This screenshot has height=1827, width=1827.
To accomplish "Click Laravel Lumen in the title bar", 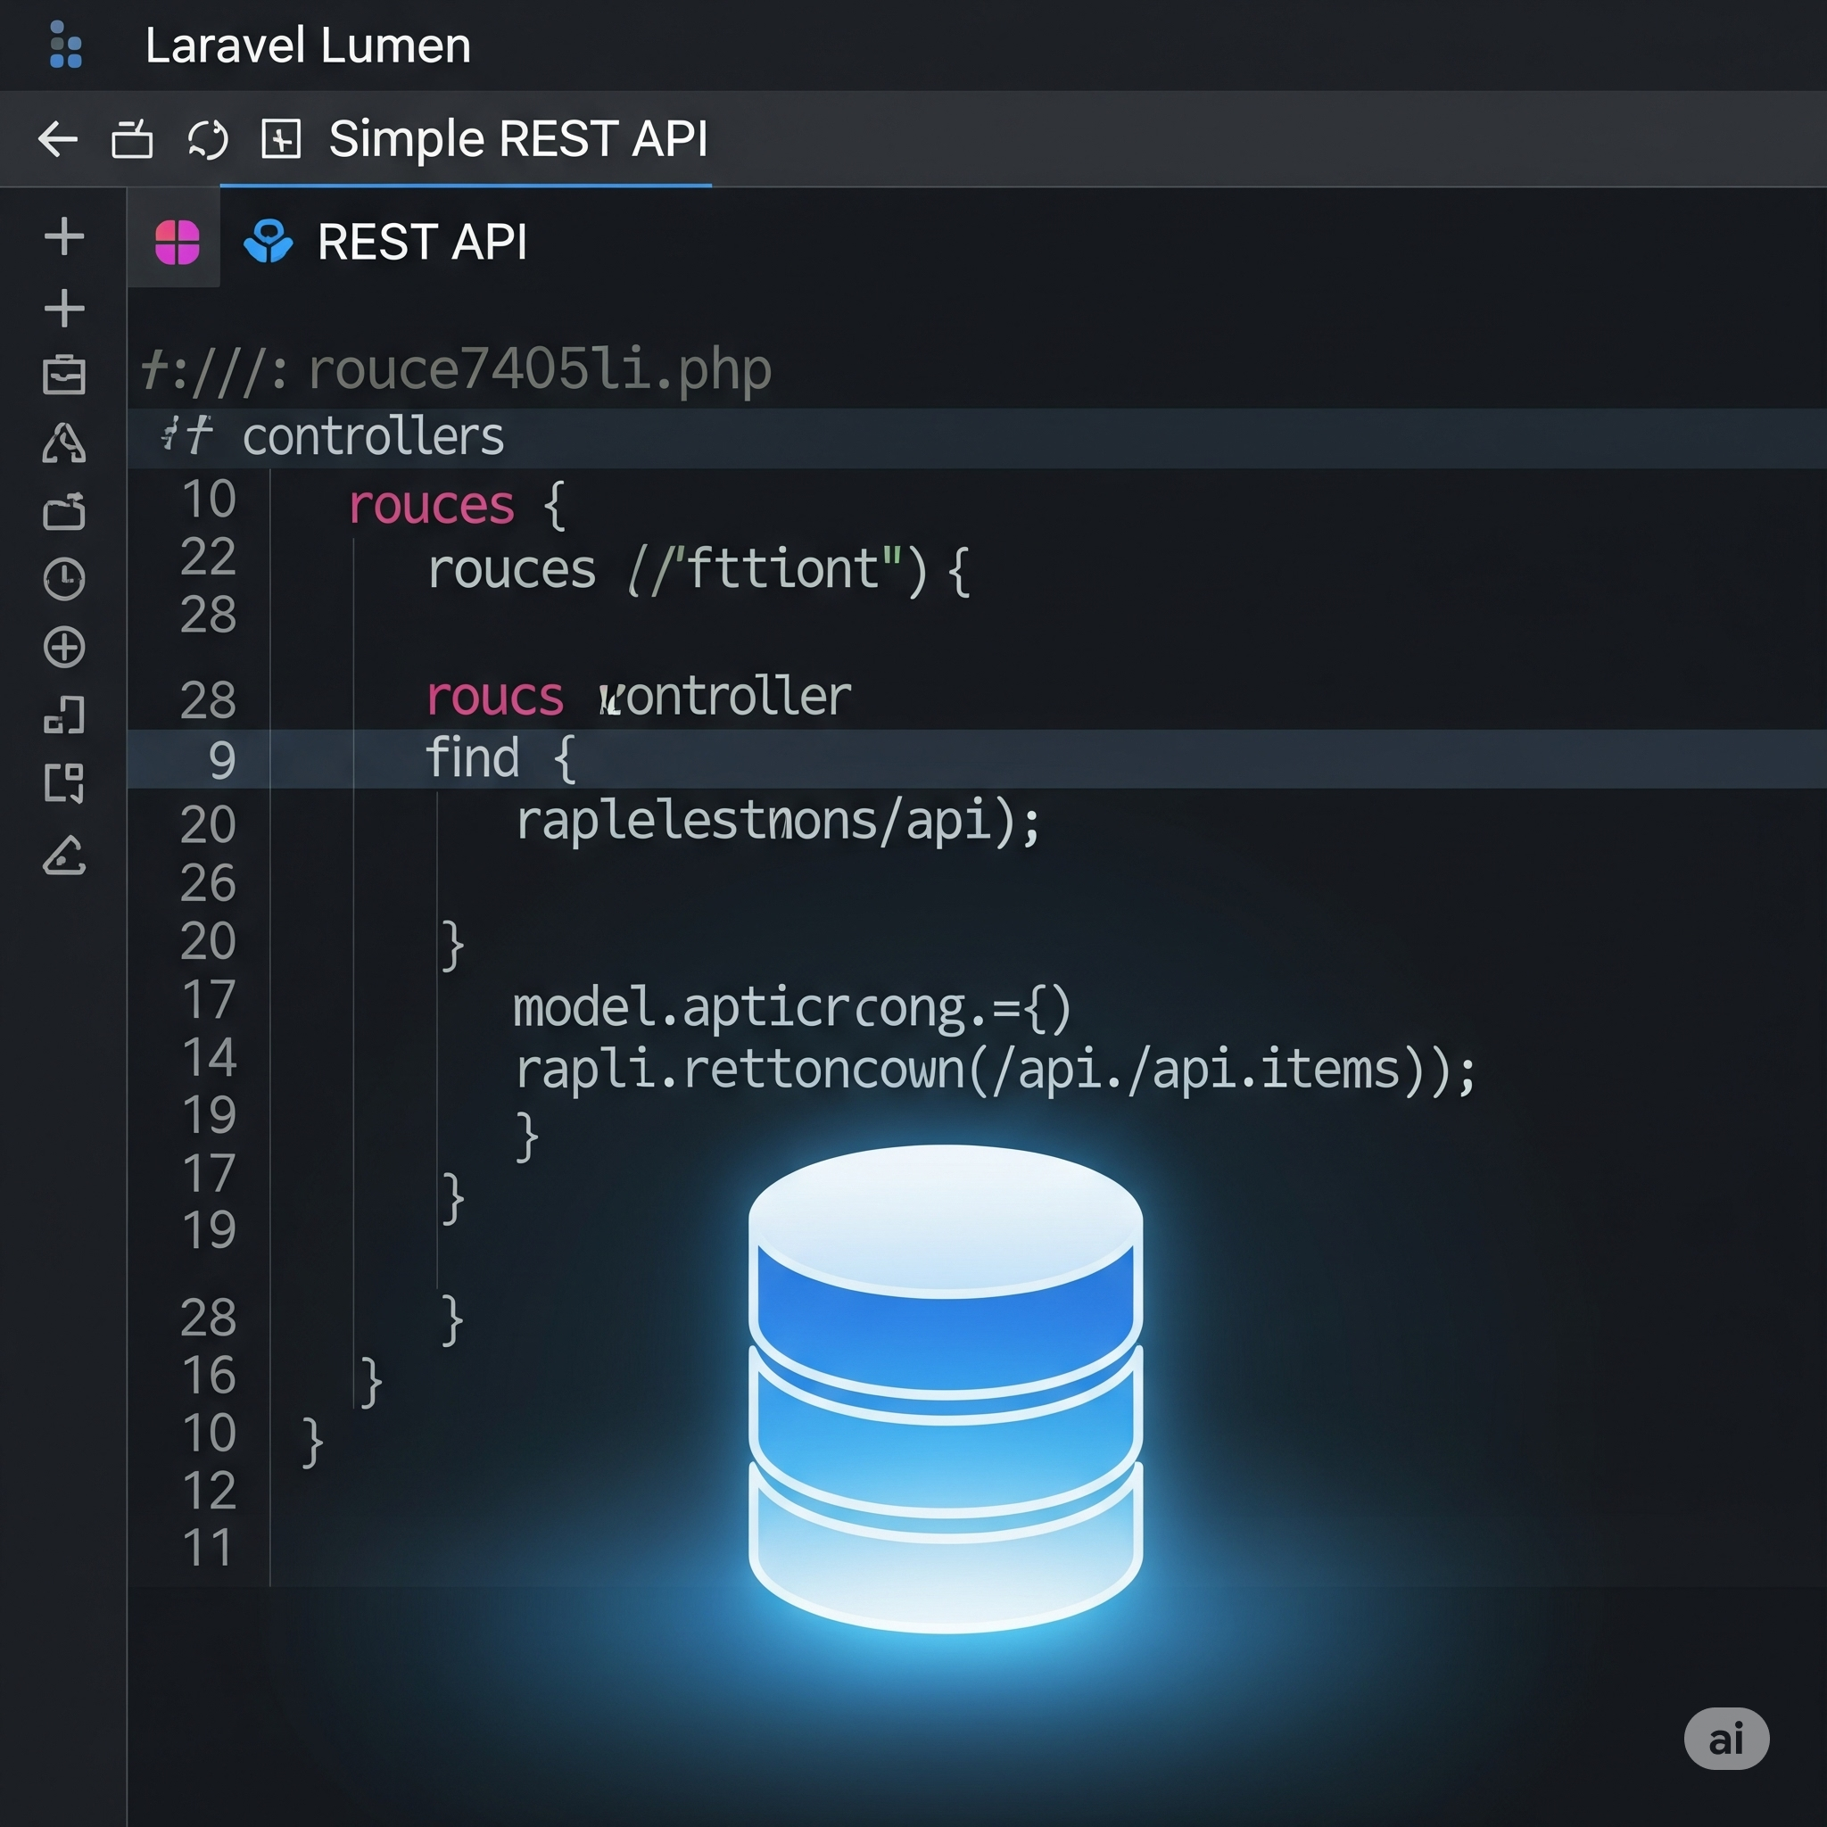I will pyautogui.click(x=308, y=45).
